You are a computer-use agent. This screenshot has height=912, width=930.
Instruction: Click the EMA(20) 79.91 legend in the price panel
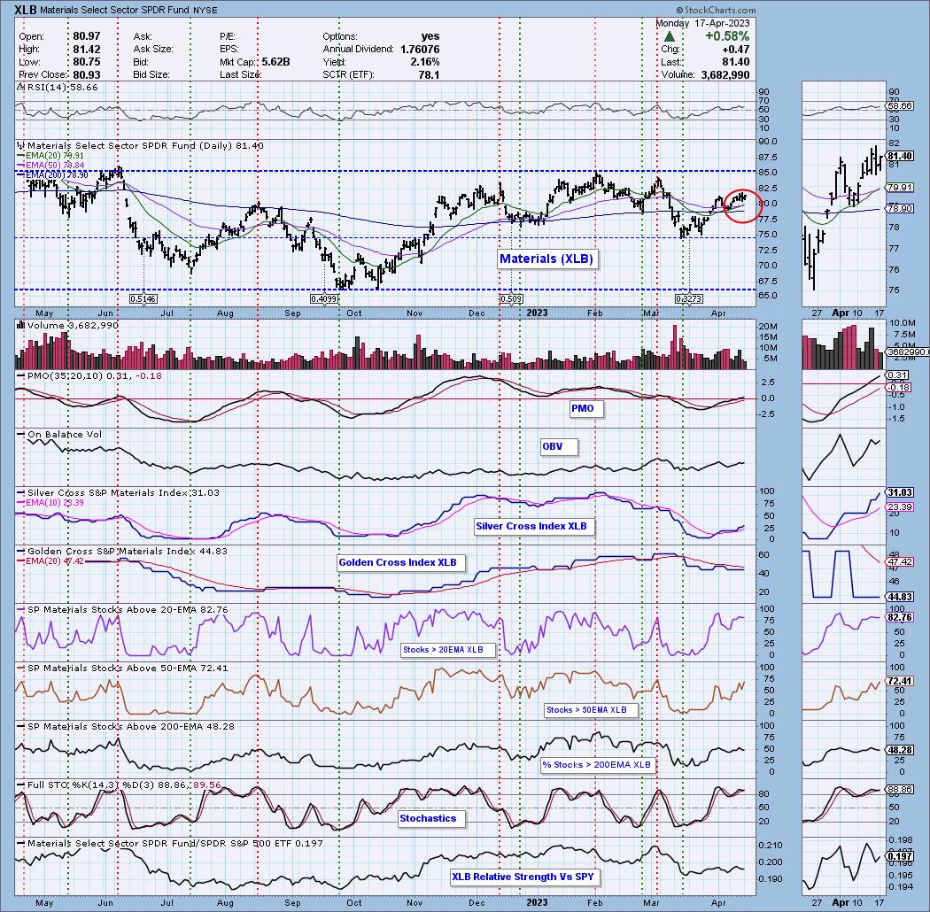point(55,156)
